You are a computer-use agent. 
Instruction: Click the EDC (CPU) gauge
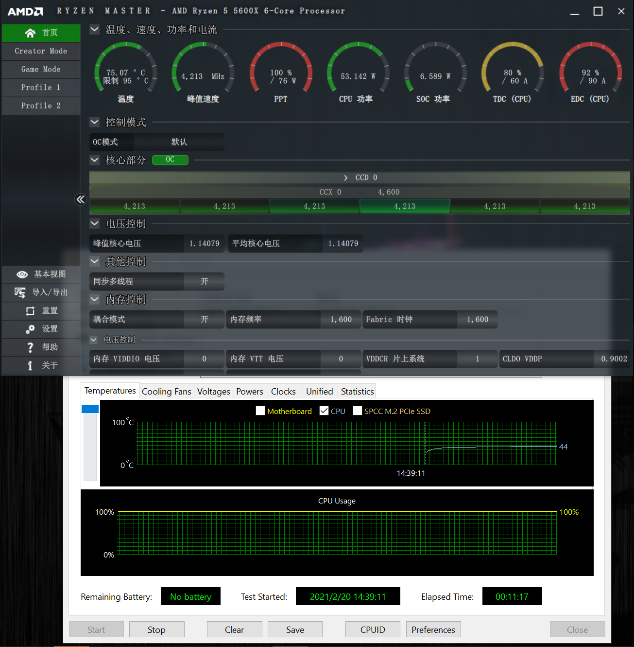(590, 68)
